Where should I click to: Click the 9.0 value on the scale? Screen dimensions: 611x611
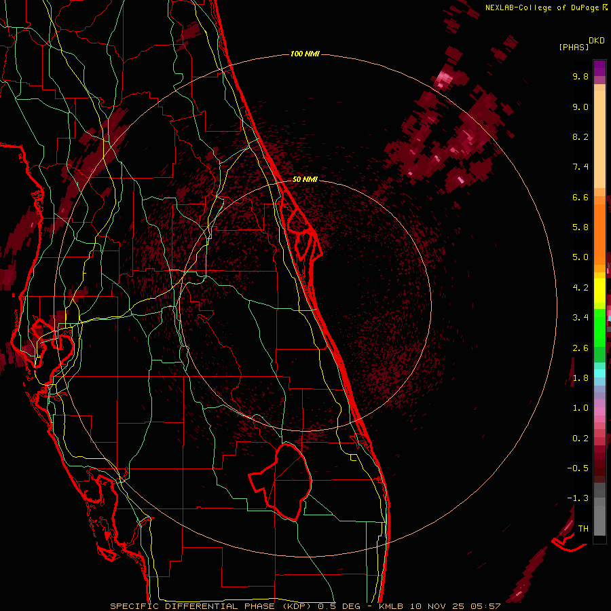tap(580, 107)
